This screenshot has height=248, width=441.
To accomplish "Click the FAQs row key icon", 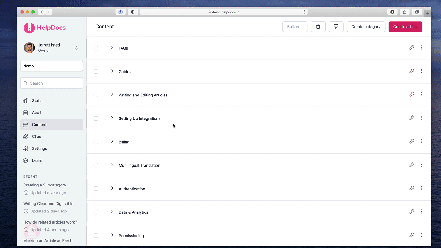I will tap(412, 47).
